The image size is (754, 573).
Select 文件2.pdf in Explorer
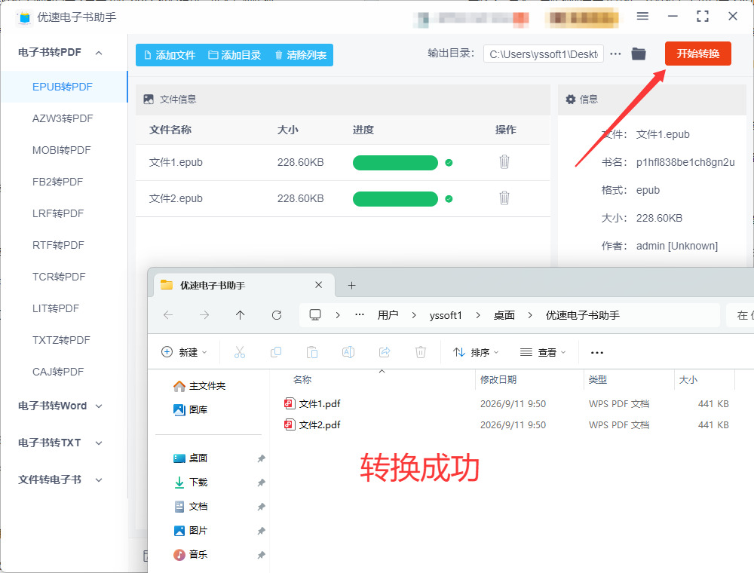[x=320, y=425]
